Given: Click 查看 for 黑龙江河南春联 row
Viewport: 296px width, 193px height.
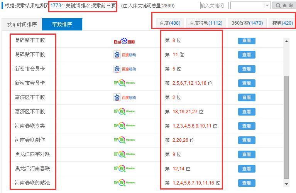Looking at the screenshot, I should pyautogui.click(x=247, y=169).
